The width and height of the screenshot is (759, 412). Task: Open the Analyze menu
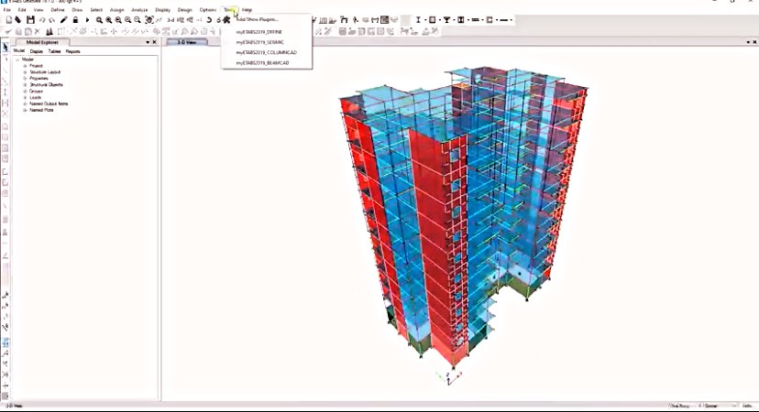coord(139,9)
